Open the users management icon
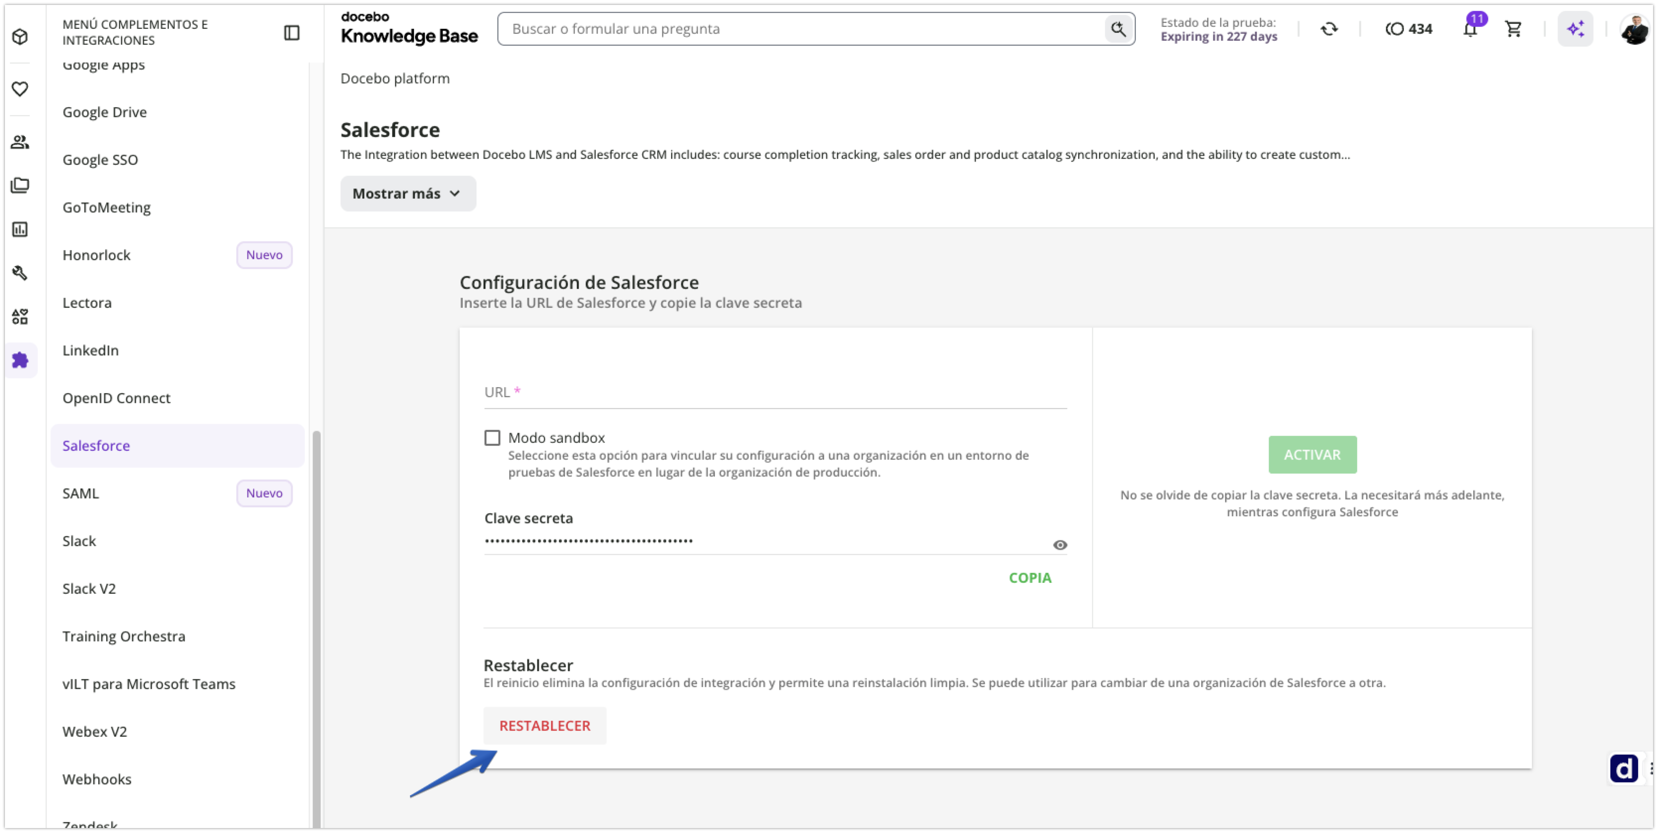1658x833 pixels. click(20, 141)
